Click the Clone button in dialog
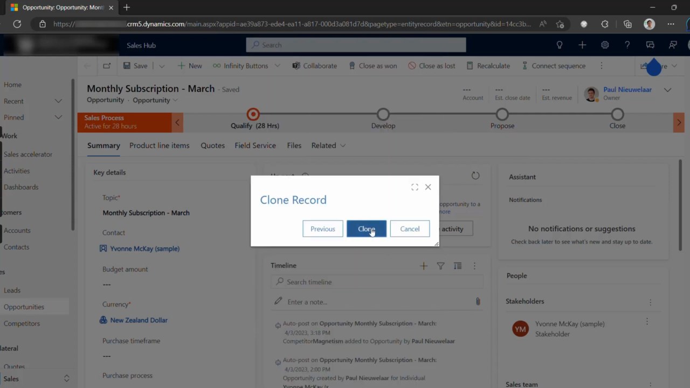The image size is (690, 388). click(367, 228)
